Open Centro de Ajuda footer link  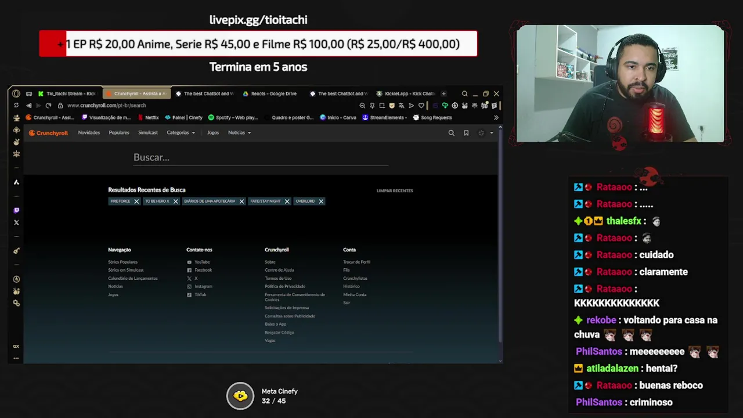[279, 270]
